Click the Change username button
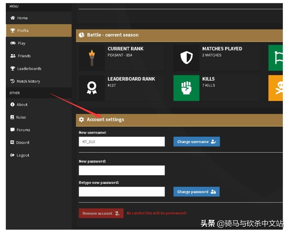The height and width of the screenshot is (234, 290). [197, 142]
